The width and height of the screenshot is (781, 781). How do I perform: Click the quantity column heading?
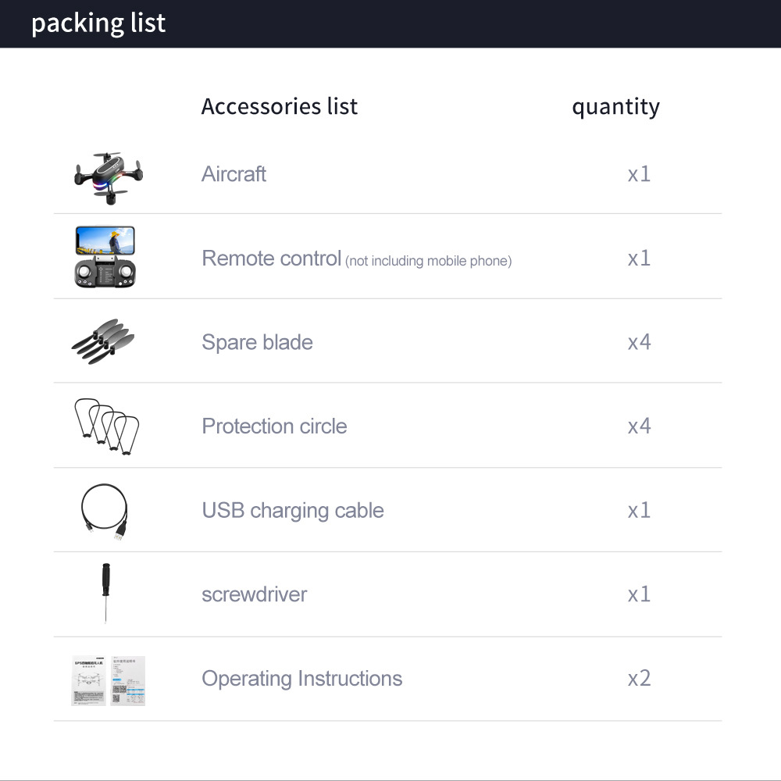coord(615,107)
